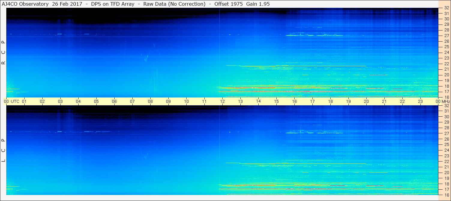The height and width of the screenshot is (201, 451).
Task: Click 28 MHz label on LCP frequency scale
Action: pyautogui.click(x=446, y=128)
